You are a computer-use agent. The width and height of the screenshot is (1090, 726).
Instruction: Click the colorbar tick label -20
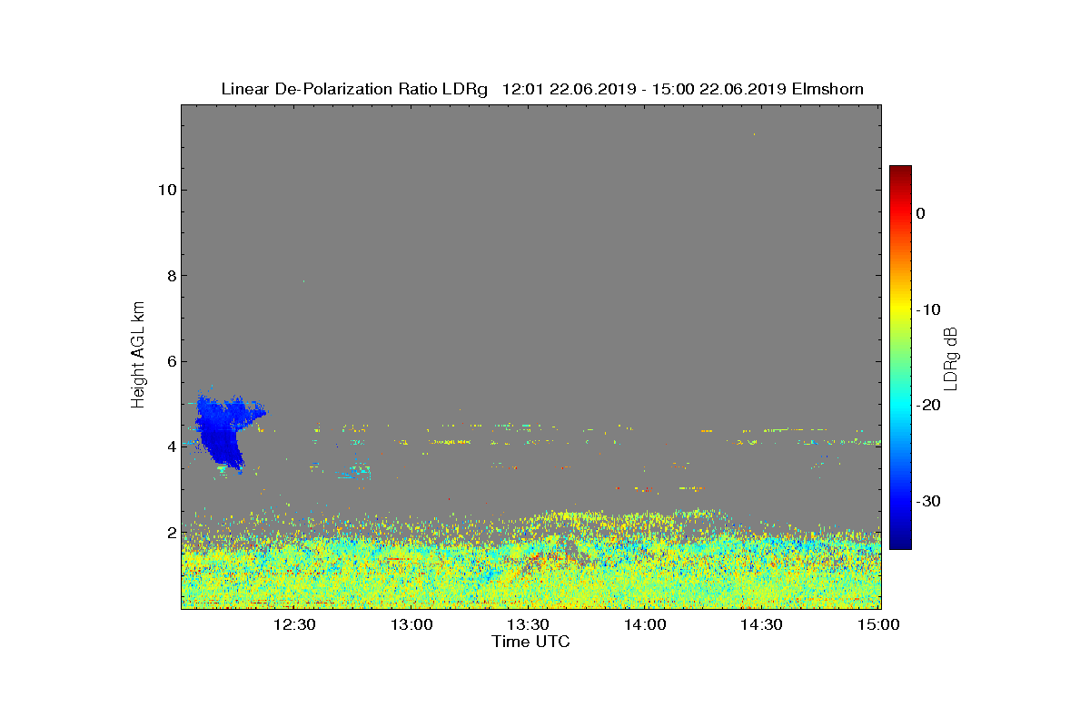(x=927, y=406)
